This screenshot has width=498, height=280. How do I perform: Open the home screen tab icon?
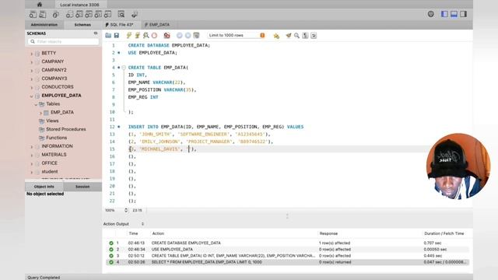pos(40,5)
